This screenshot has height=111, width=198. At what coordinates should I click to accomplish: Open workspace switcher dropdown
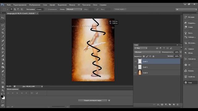(186, 10)
